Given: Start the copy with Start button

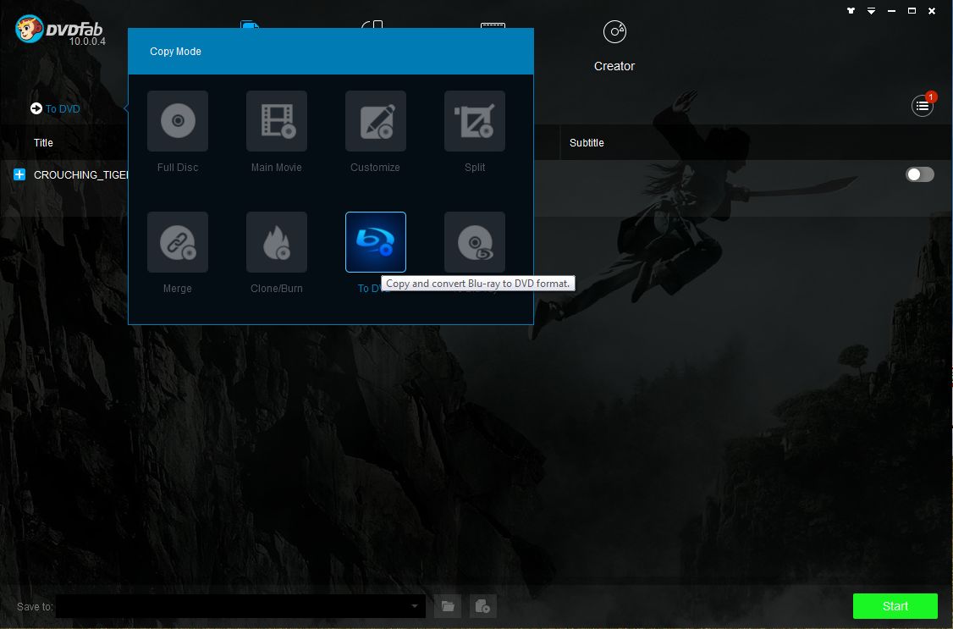Looking at the screenshot, I should 895,606.
